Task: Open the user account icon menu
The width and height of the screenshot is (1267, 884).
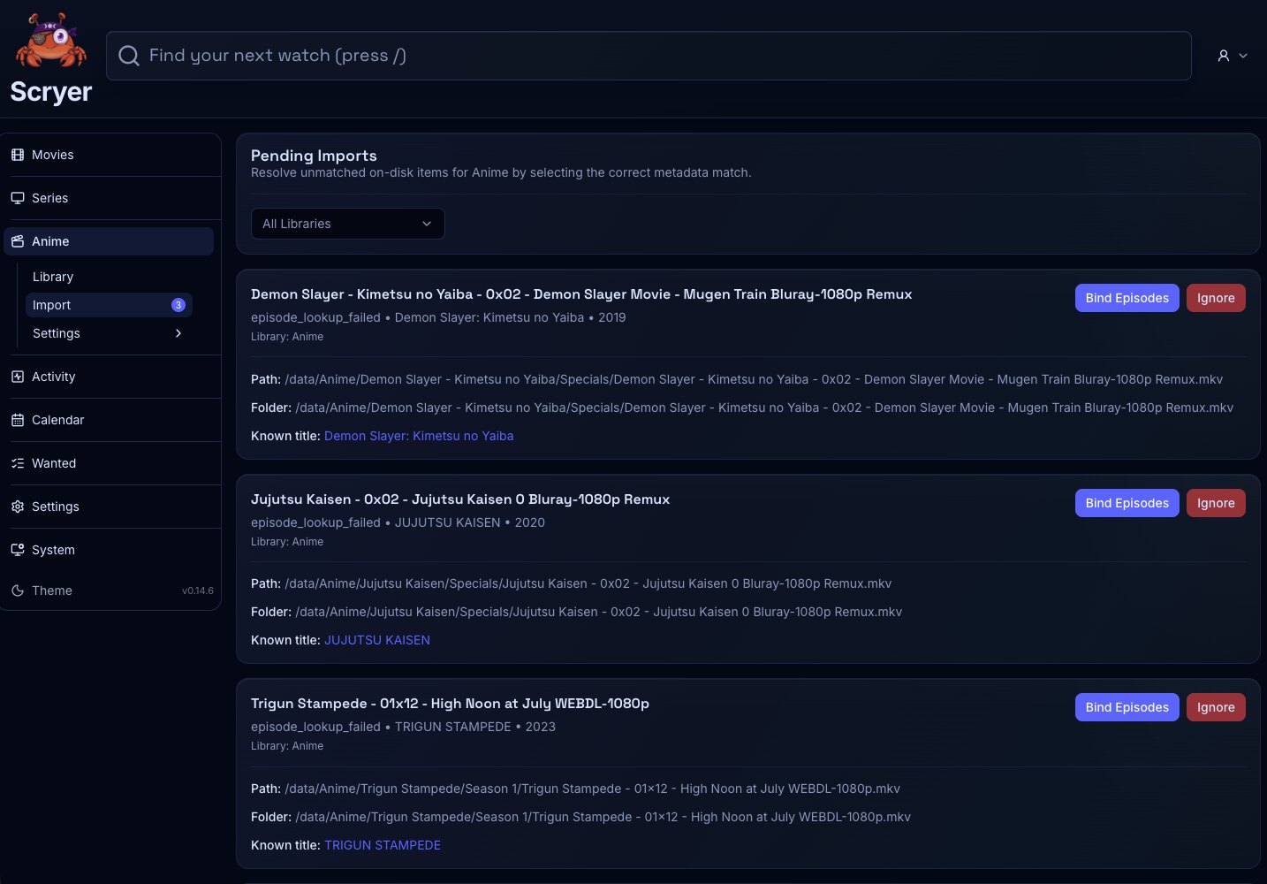Action: coord(1224,56)
